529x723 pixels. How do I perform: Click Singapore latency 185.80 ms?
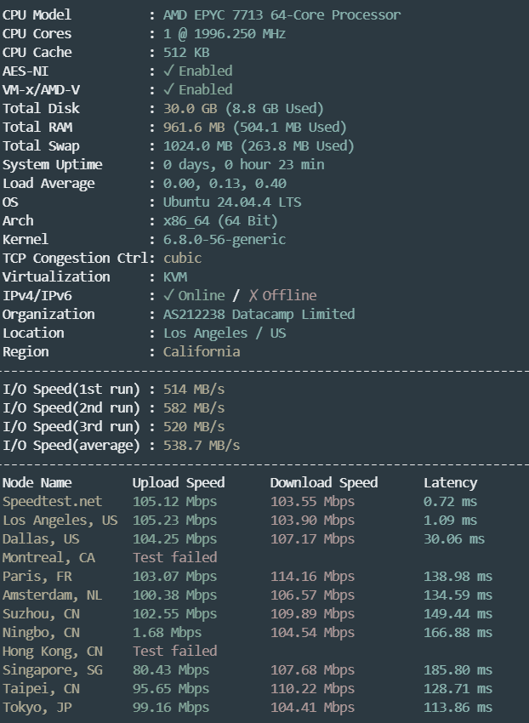(458, 670)
